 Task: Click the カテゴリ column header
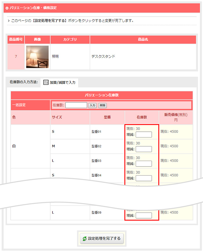click(70, 40)
